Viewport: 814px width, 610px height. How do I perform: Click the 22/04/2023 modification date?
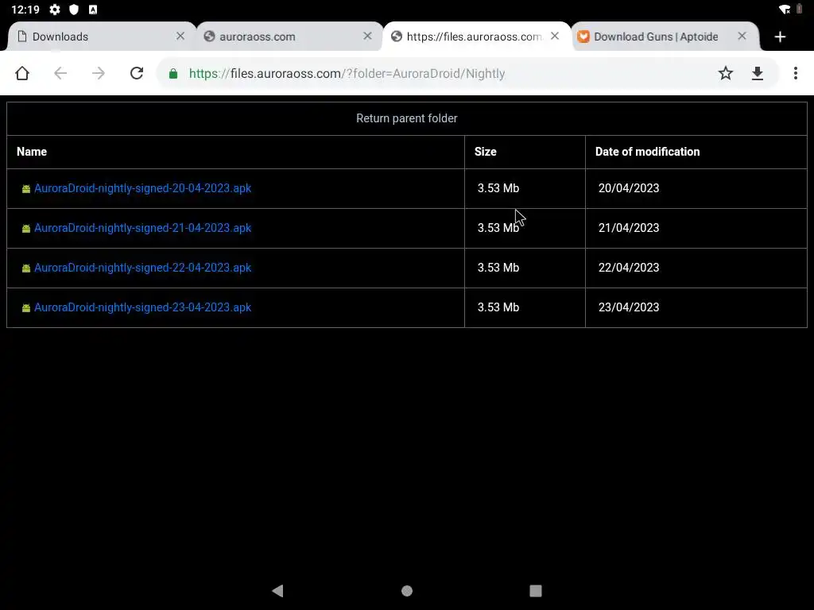629,268
